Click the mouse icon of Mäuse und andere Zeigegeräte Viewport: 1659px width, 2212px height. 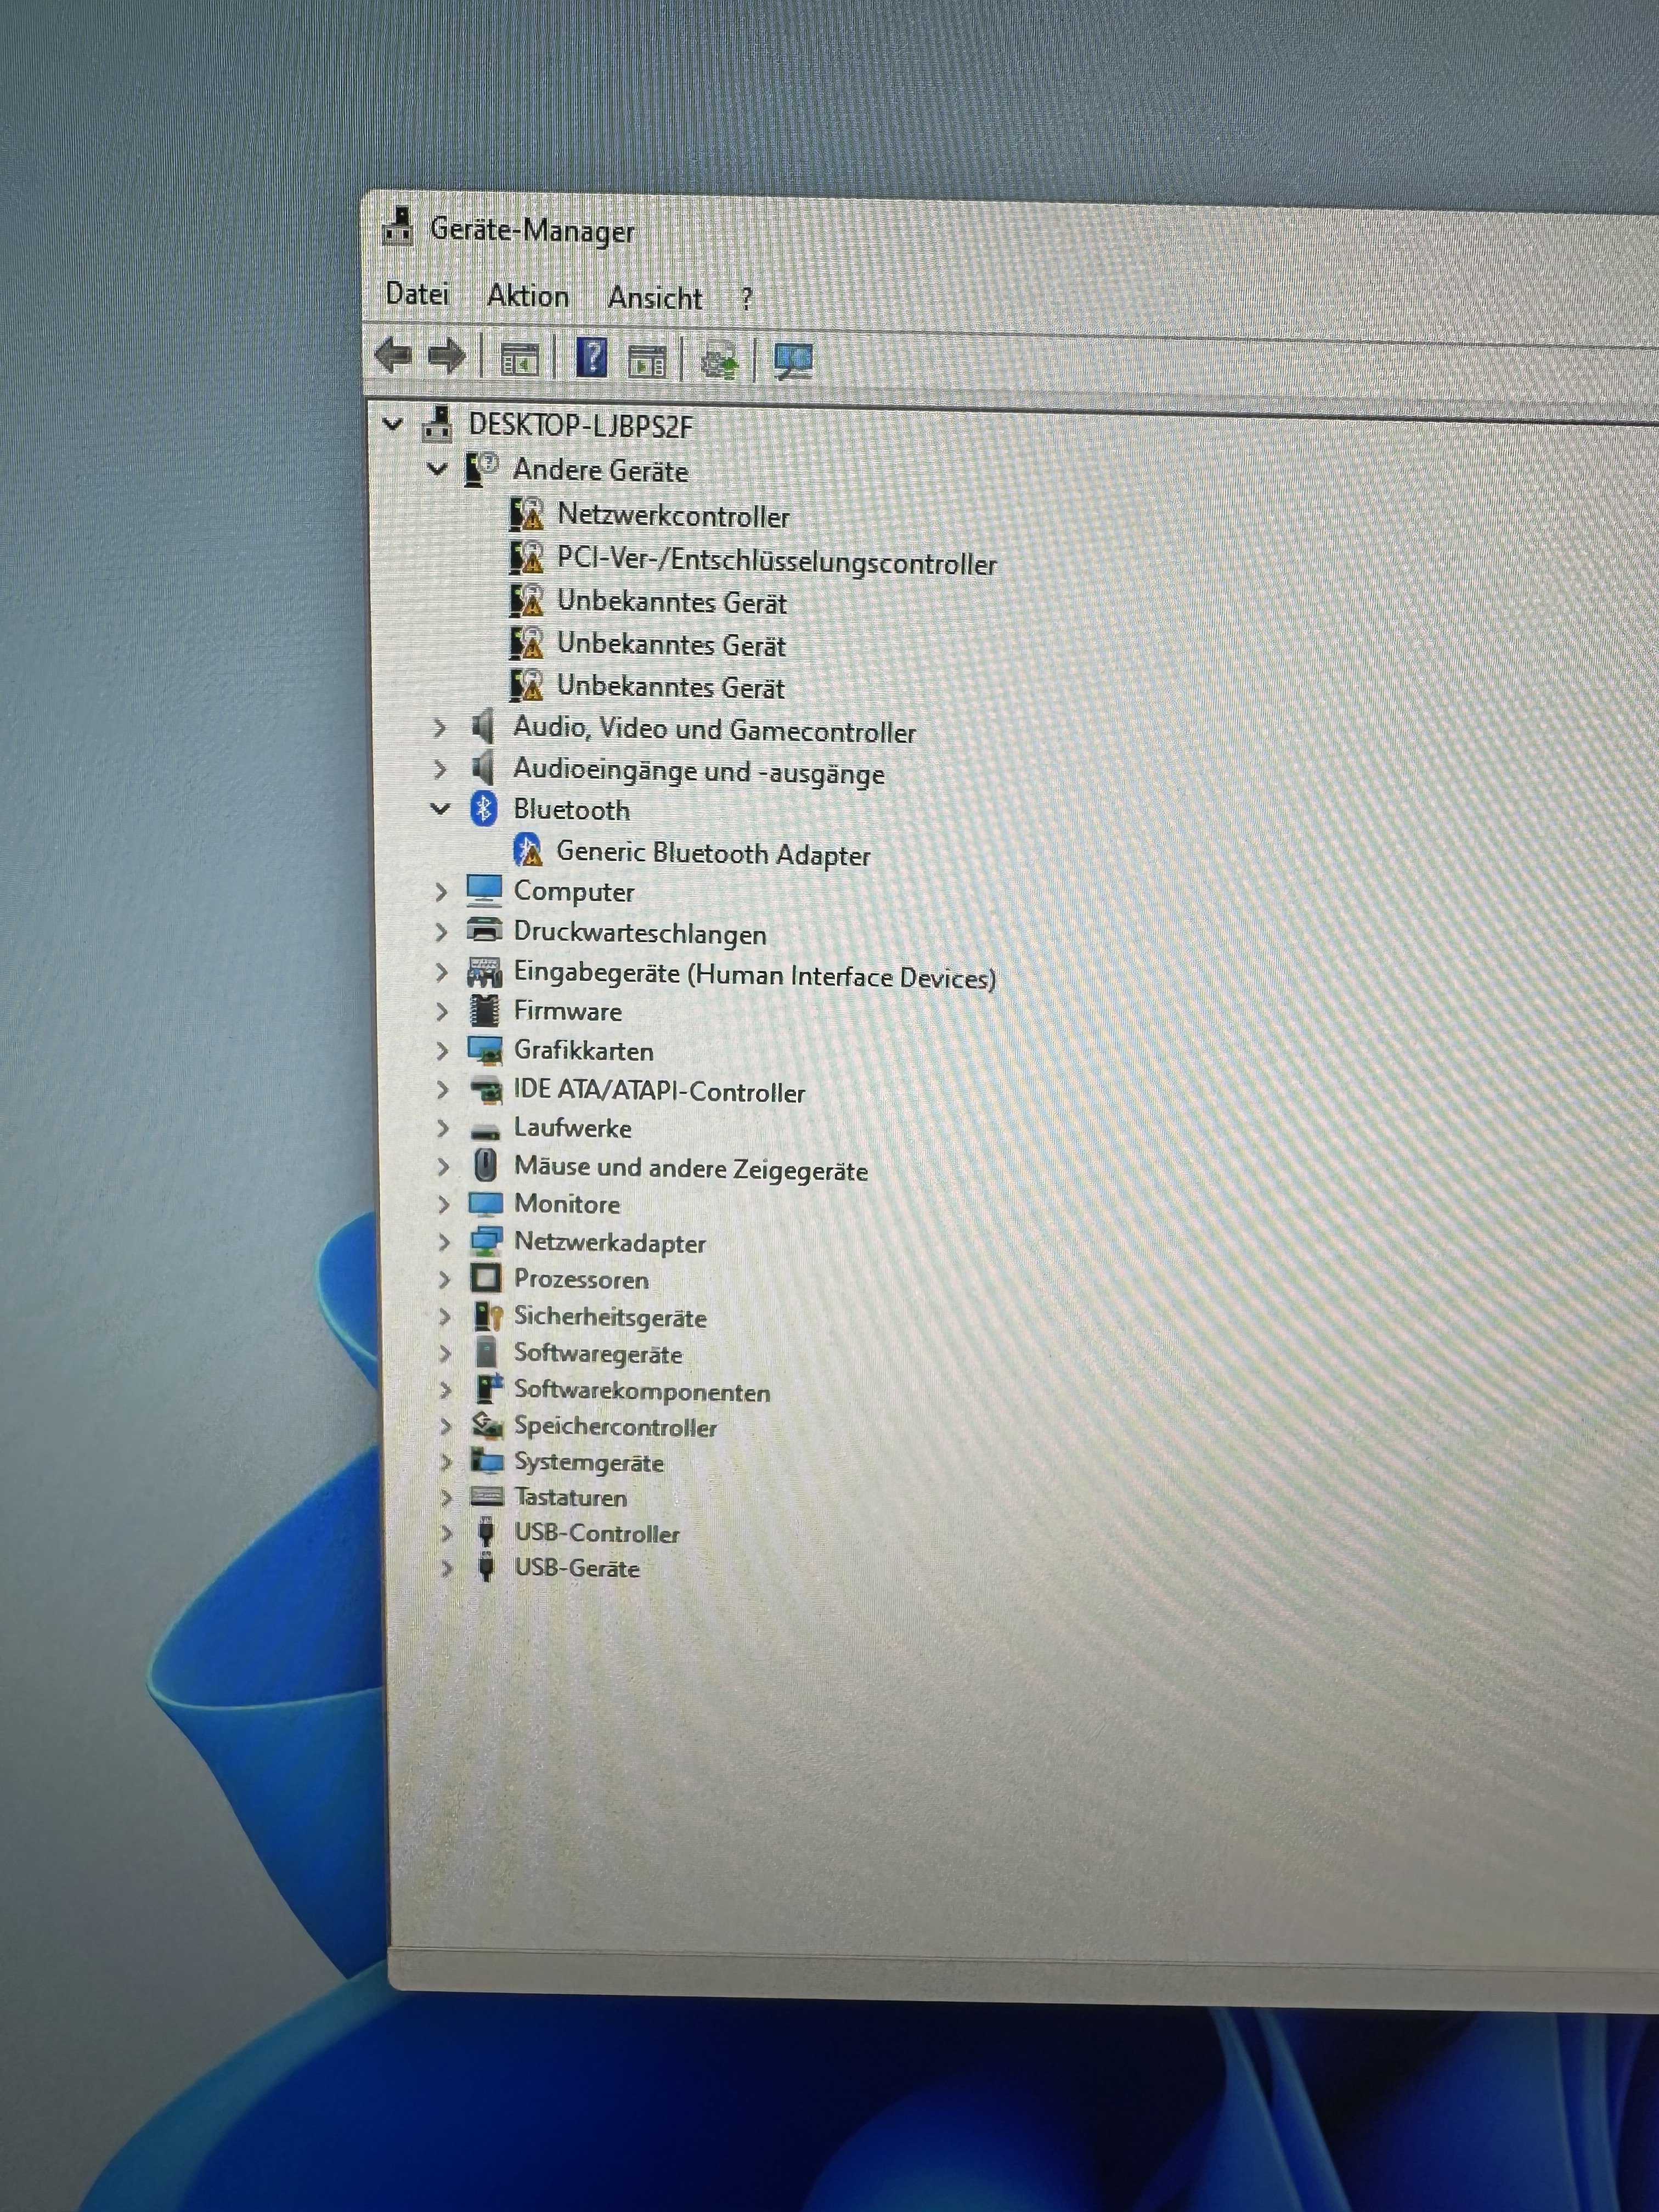point(486,1165)
